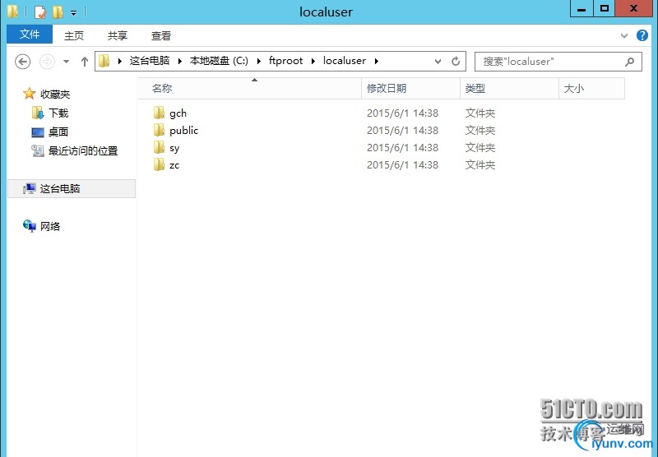658x457 pixels.
Task: Expand the ribbon with the chevron
Action: point(624,36)
